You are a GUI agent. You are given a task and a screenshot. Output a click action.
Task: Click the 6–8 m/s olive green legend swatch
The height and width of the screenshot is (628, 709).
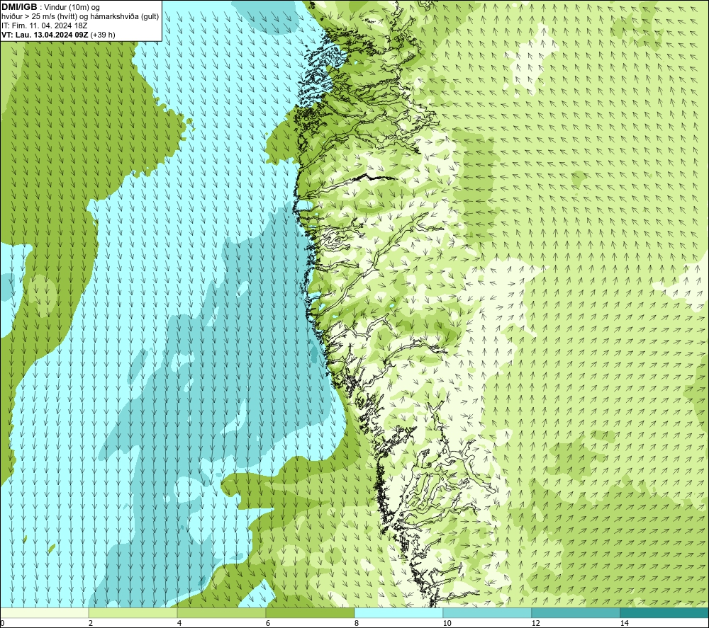[x=311, y=612]
